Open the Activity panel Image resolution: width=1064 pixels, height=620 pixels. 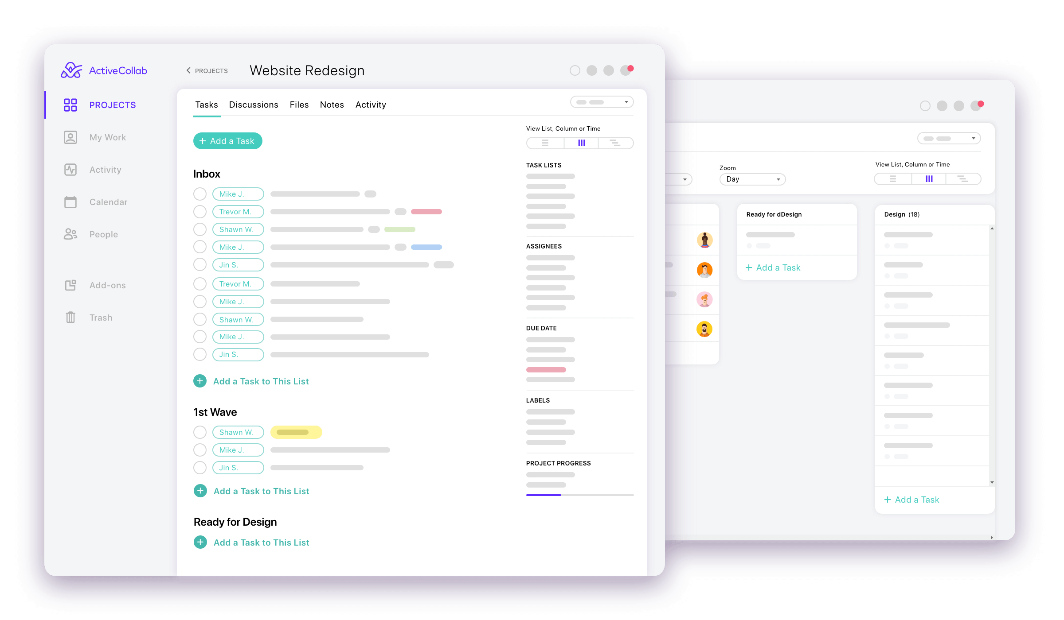369,104
